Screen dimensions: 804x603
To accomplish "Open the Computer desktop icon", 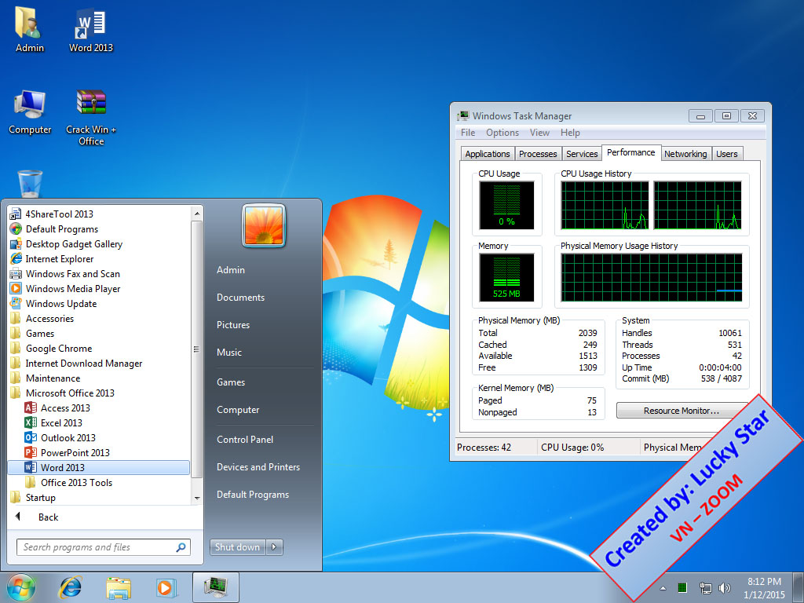I will click(30, 111).
